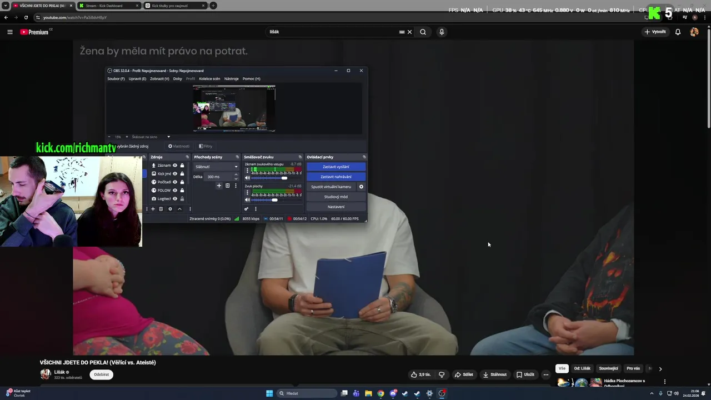This screenshot has height=400, width=711.
Task: Remove the selected source in OBS Zdroje
Action: (161, 209)
